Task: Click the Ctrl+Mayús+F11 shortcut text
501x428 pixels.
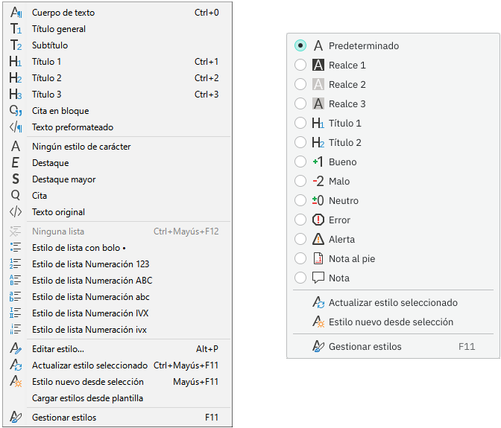Action: 186,365
